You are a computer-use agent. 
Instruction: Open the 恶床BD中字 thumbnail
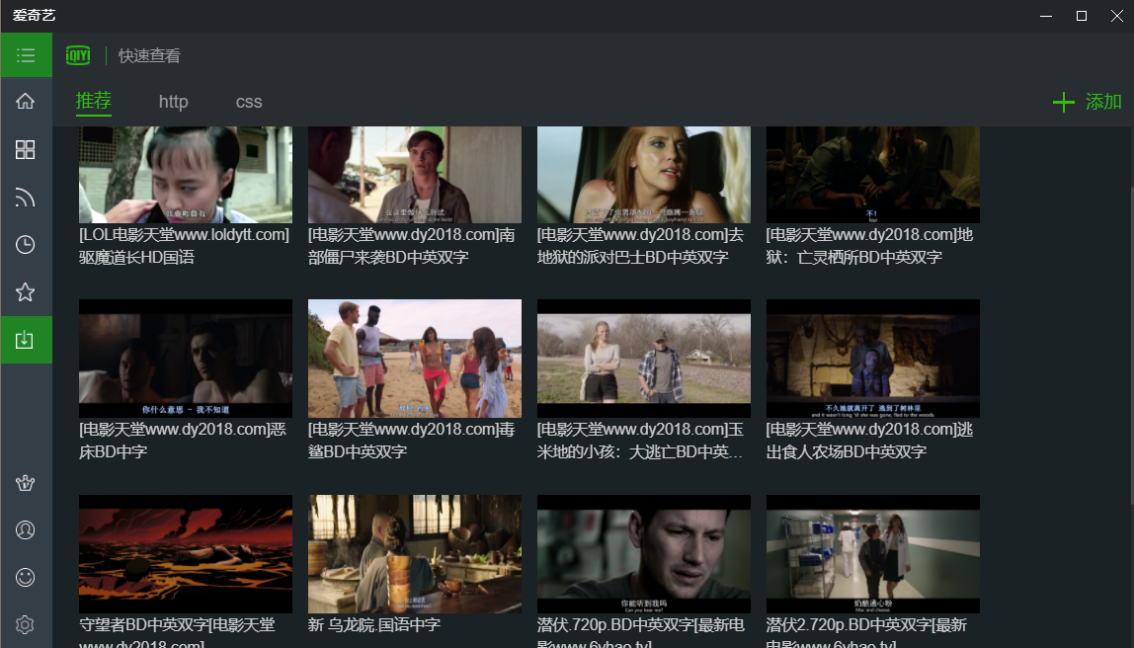point(186,359)
